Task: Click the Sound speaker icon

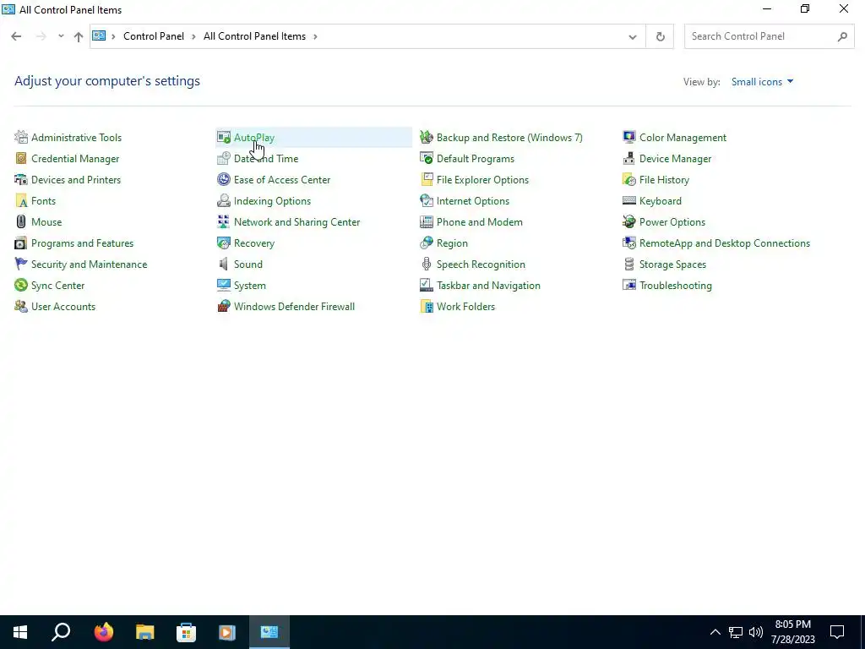Action: coord(223,264)
